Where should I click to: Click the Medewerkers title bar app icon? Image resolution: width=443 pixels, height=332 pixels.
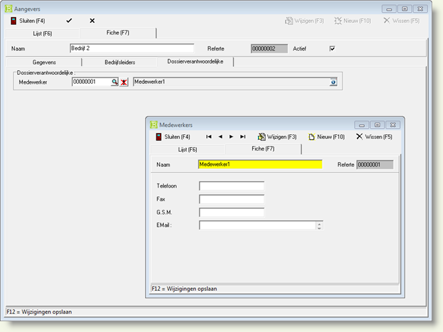(154, 125)
